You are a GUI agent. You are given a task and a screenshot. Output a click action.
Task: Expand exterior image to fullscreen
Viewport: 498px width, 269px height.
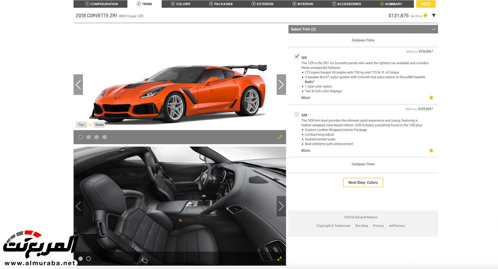click(279, 137)
